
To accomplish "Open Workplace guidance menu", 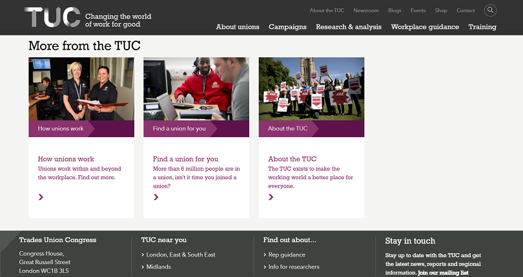I will coord(425,27).
